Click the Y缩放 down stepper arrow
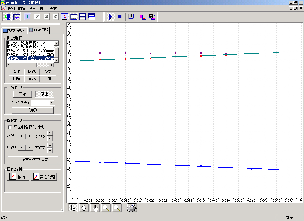This screenshot has height=221, width=304. [50, 150]
